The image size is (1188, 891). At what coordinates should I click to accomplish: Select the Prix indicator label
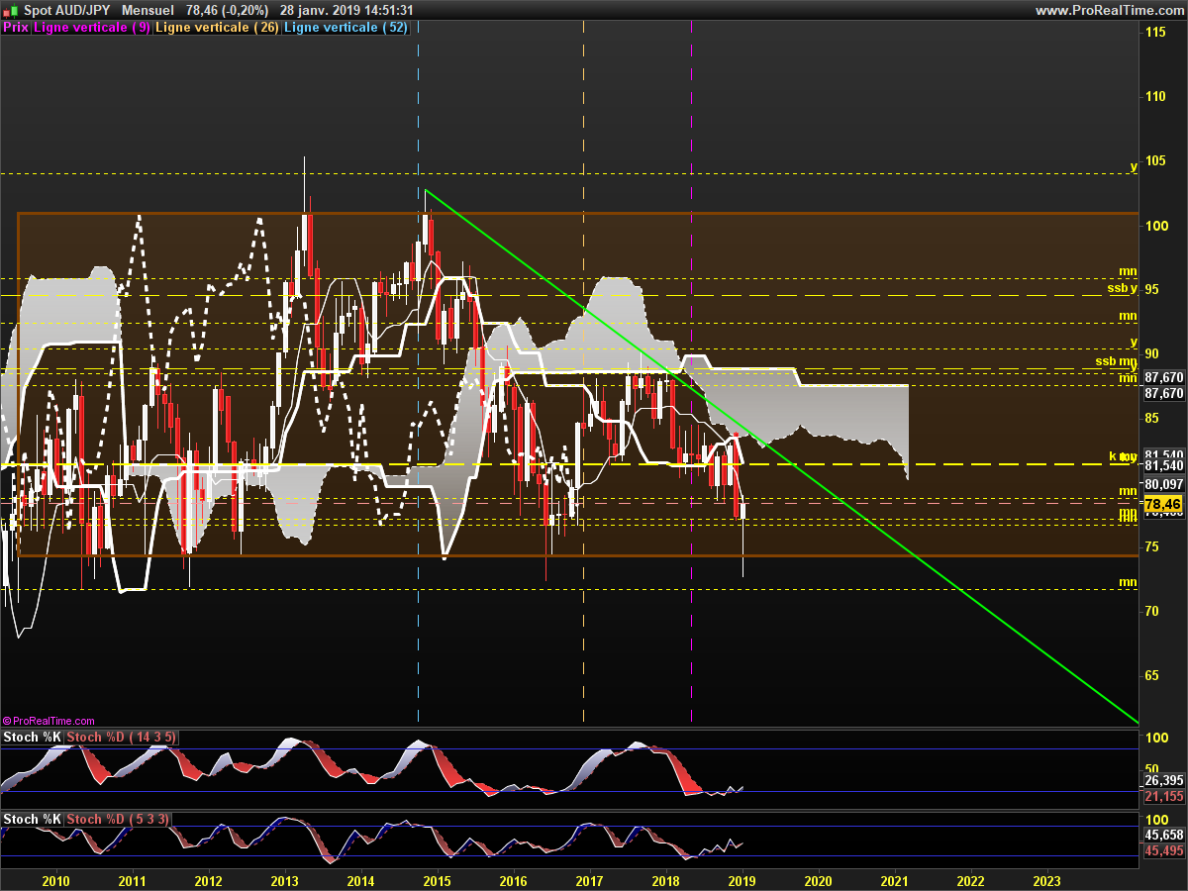(x=16, y=28)
